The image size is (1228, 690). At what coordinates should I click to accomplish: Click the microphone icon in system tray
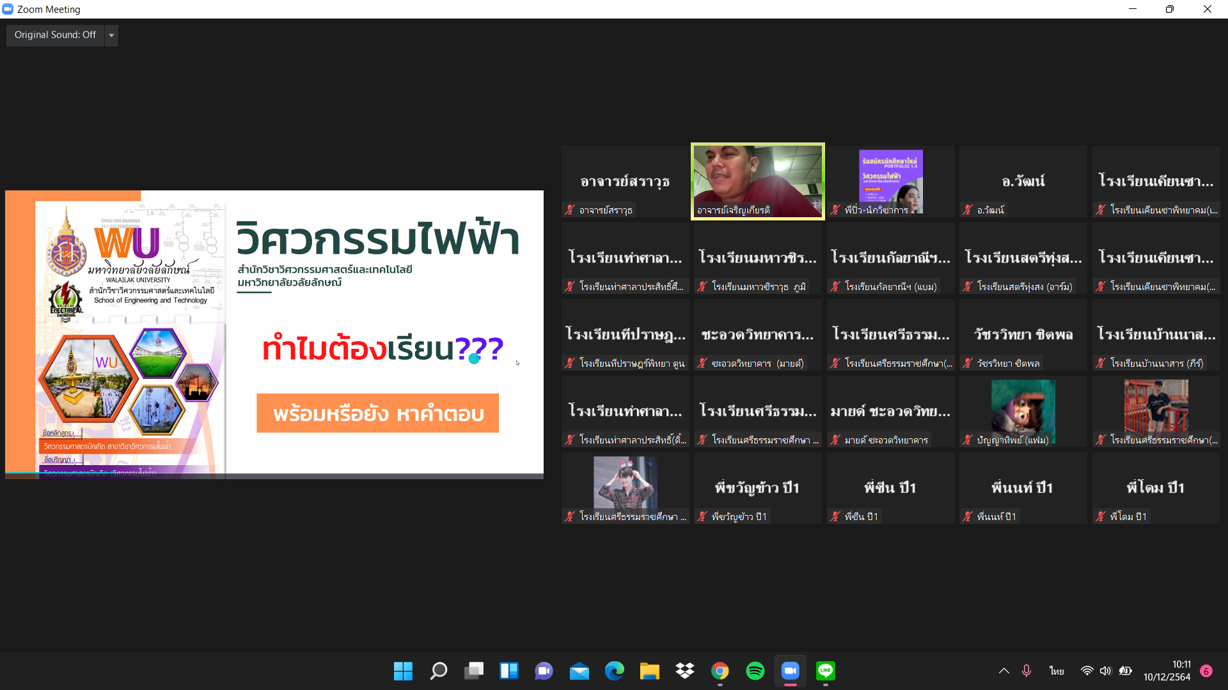tap(1027, 671)
